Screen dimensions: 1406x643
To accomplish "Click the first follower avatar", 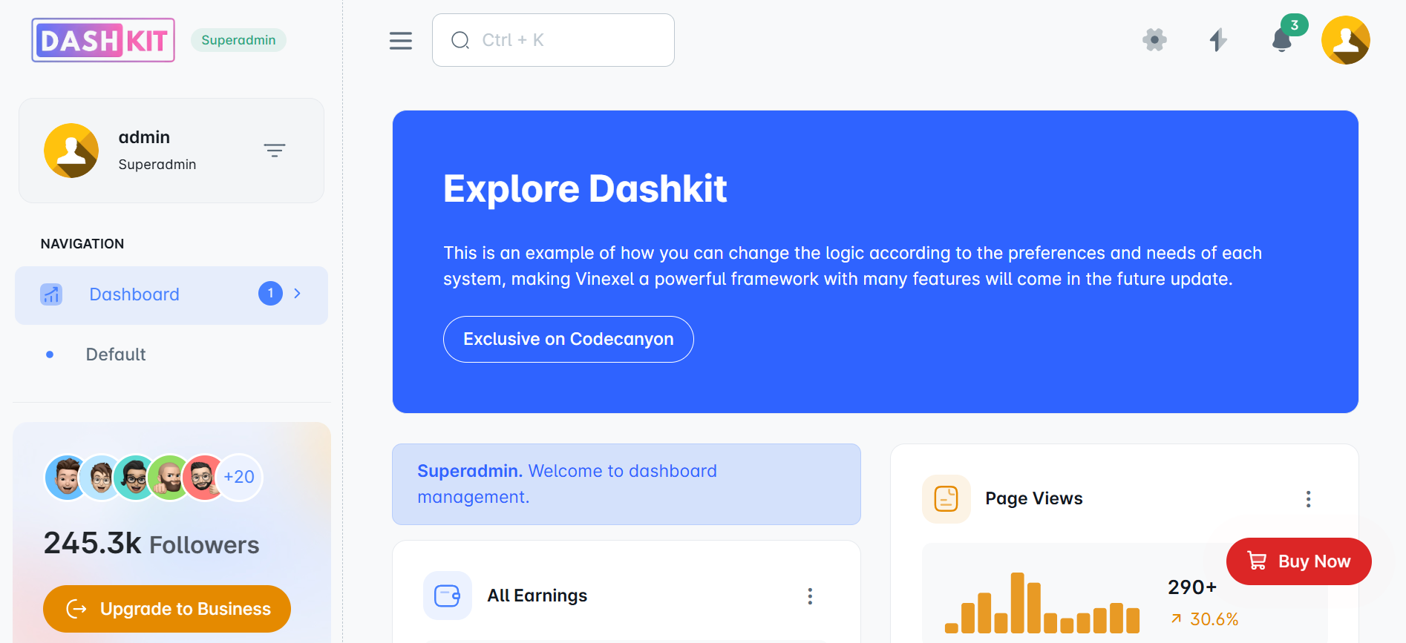I will coord(67,477).
